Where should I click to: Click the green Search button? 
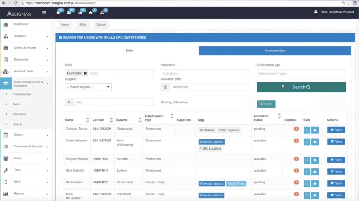pyautogui.click(x=301, y=87)
